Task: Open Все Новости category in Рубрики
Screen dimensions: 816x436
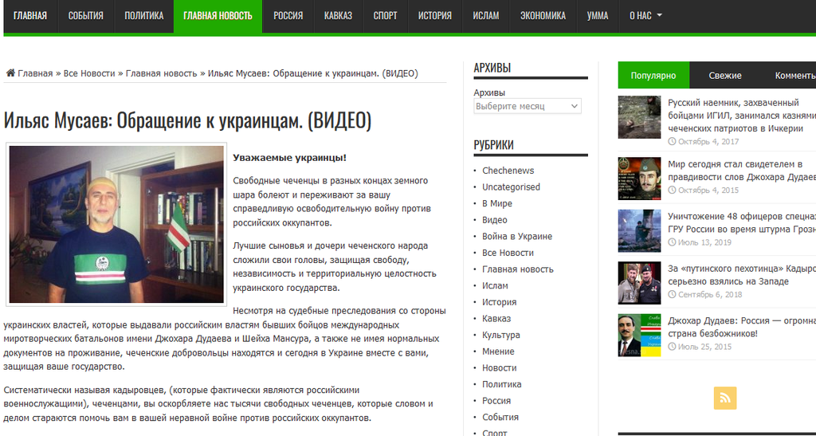Action: point(508,253)
